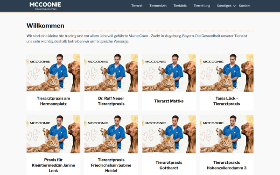Screen dimensions: 280x175
Task: Click the Tierarztpraxis Hohenzollerndamm 3 title
Action: (x=227, y=165)
